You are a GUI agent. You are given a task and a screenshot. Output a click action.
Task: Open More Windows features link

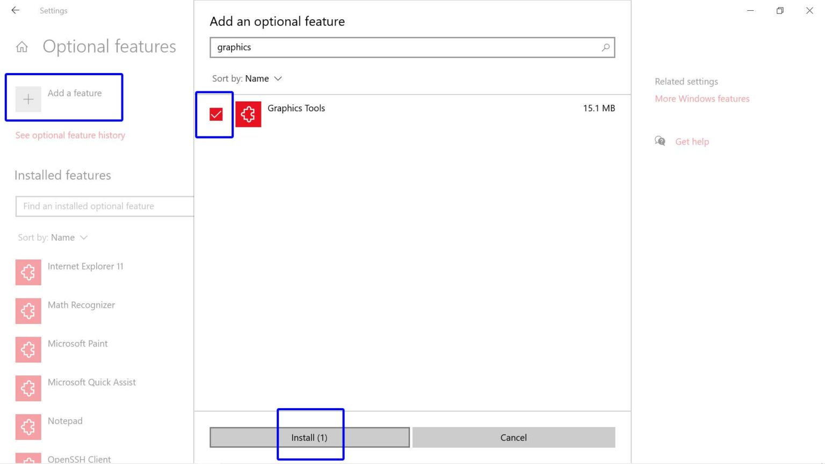point(702,99)
